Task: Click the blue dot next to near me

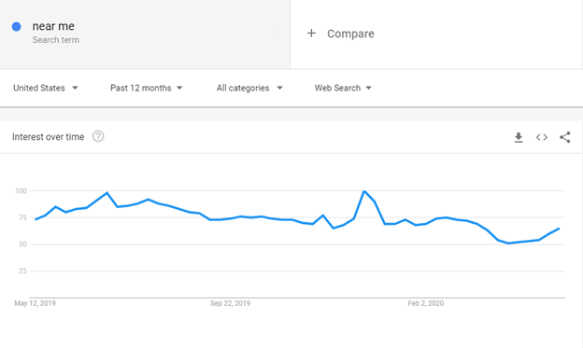Action: (17, 26)
